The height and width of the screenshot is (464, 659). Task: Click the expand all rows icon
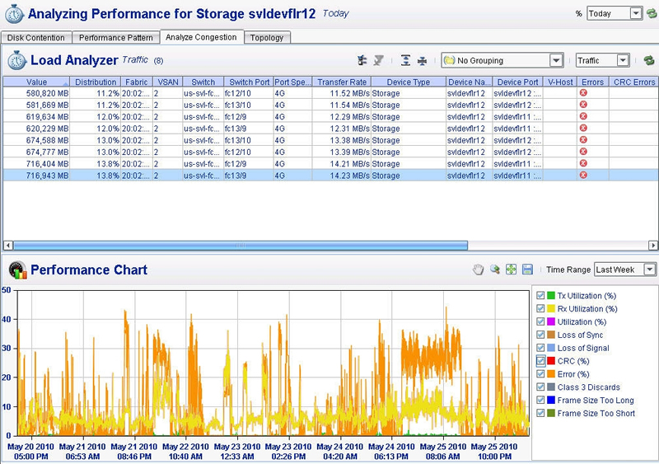pos(405,60)
